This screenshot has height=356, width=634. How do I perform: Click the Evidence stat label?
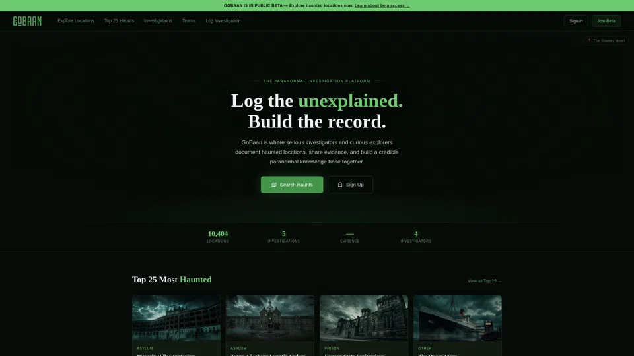pos(350,241)
